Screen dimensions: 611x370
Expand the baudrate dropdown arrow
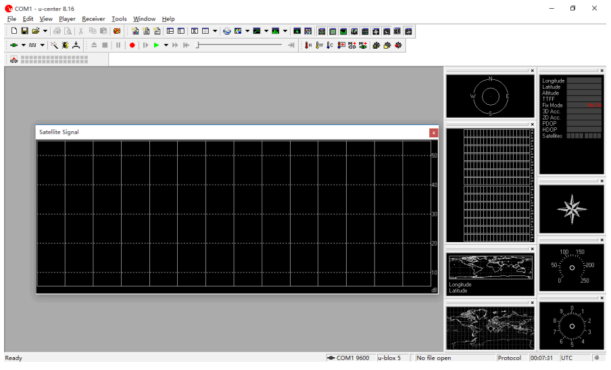(42, 45)
